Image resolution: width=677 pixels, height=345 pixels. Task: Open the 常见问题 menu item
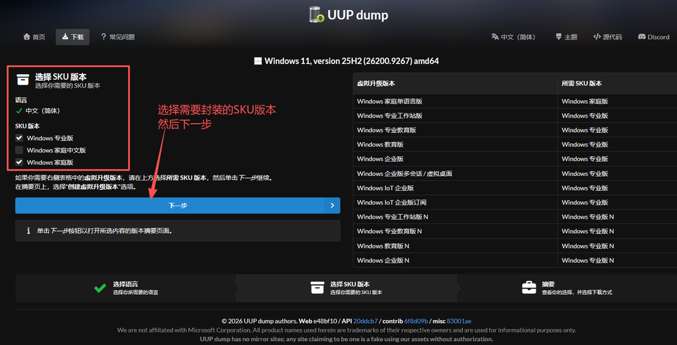point(118,37)
